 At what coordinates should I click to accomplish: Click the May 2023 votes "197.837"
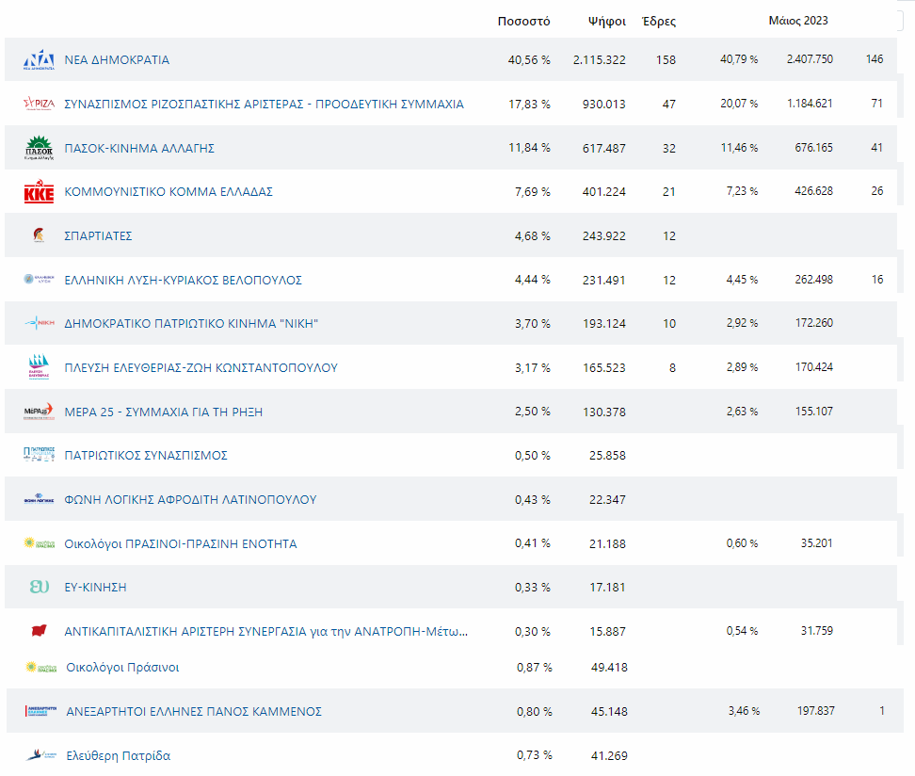pos(816,711)
